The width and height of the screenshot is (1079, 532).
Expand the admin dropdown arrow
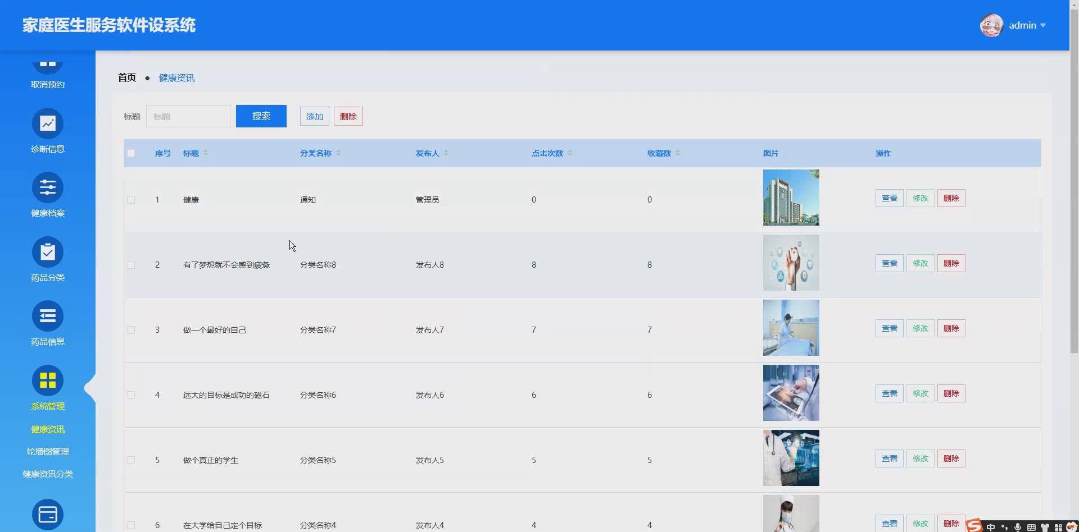pos(1043,25)
